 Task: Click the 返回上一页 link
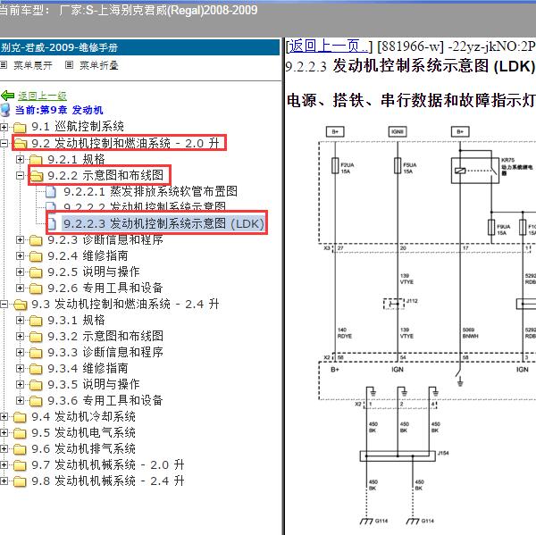[x=329, y=46]
